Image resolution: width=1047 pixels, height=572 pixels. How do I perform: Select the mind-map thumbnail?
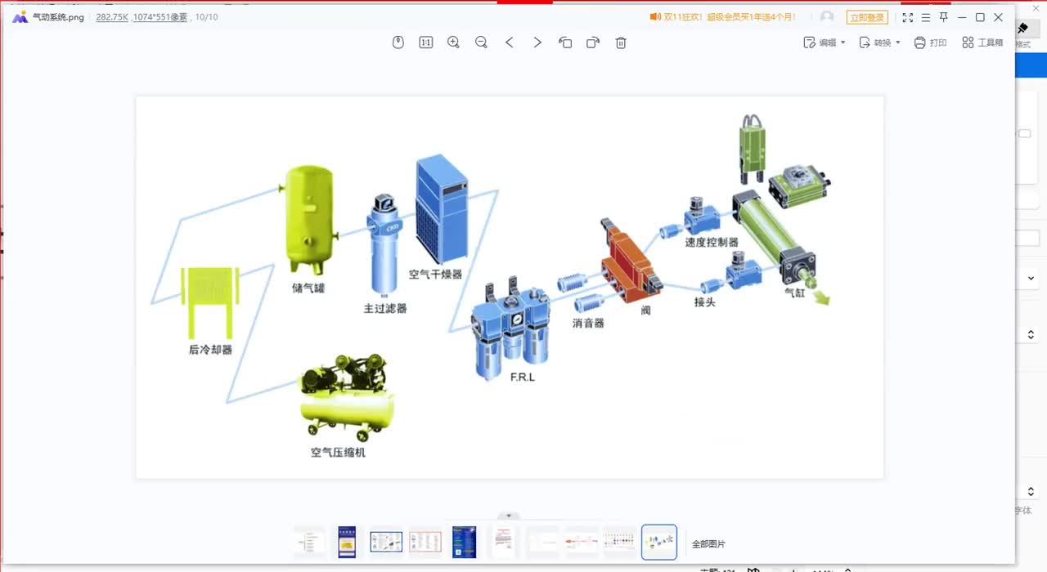(310, 542)
